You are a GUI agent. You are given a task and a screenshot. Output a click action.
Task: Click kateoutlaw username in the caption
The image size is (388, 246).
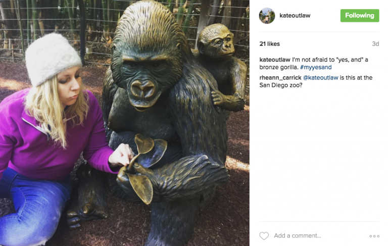275,60
